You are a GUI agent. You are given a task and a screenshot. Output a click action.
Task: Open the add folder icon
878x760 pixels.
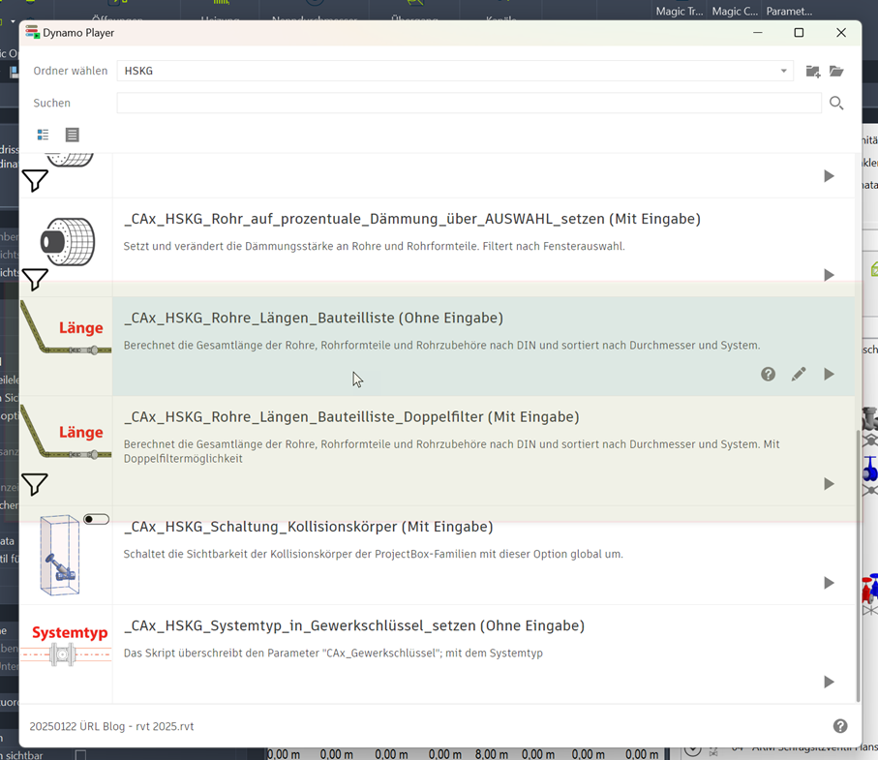(812, 72)
